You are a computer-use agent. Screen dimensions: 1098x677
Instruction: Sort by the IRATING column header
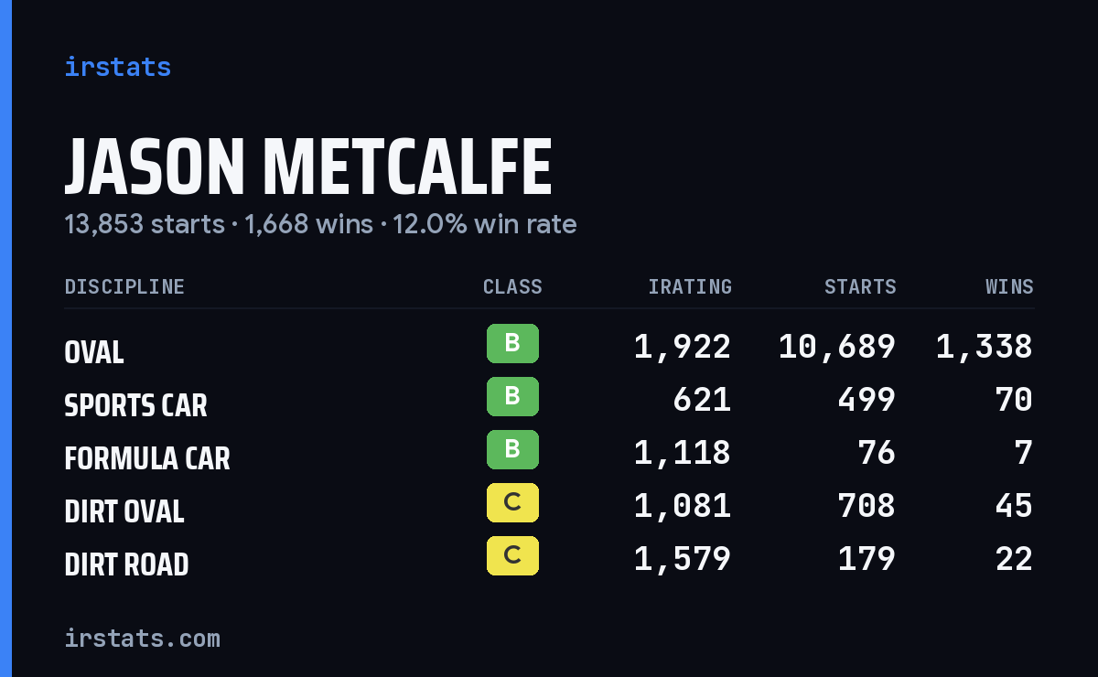[x=690, y=286]
